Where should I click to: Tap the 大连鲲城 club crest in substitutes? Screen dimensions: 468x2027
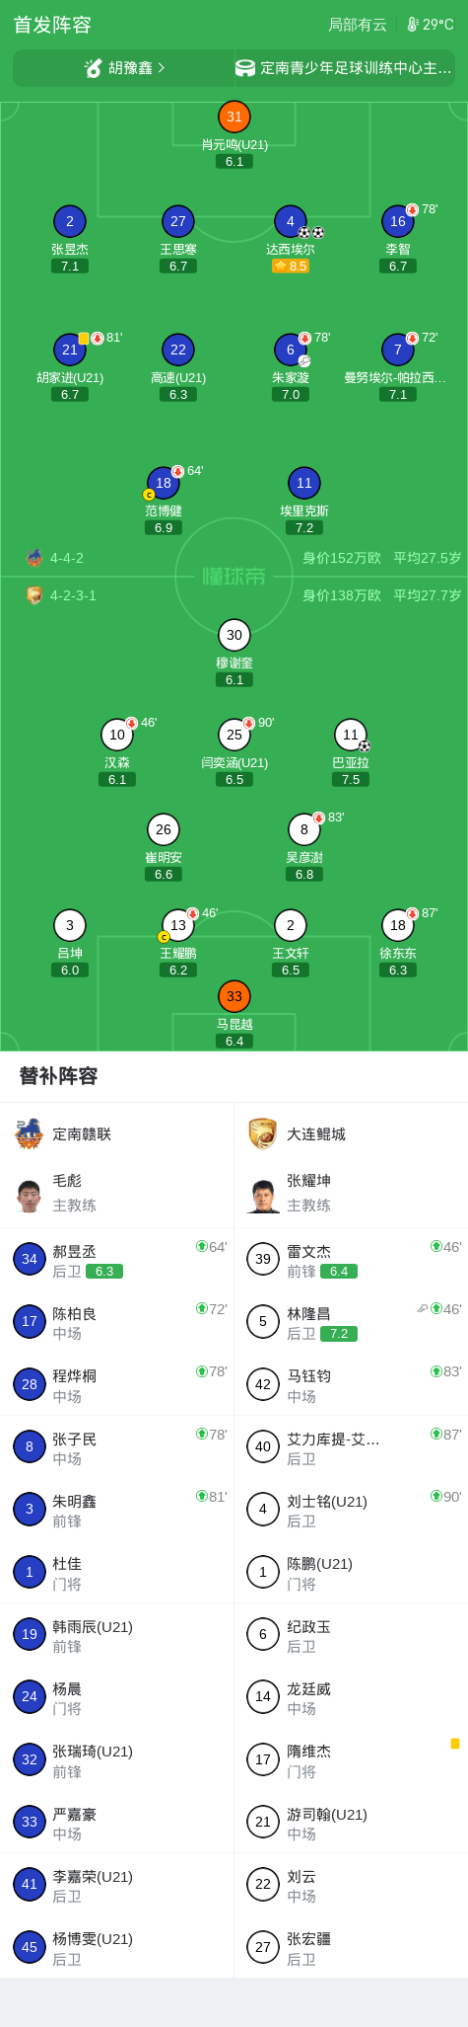click(x=263, y=1133)
